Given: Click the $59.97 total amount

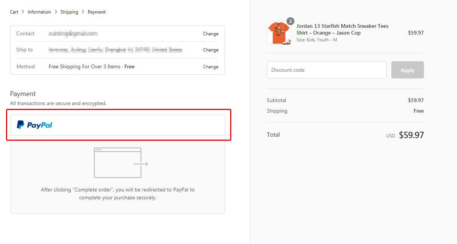Looking at the screenshot, I should (411, 135).
